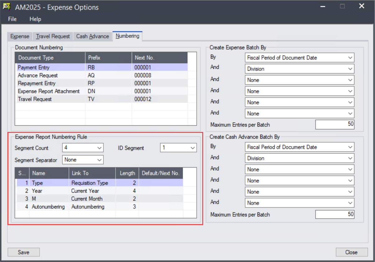
Task: Open the last And dropdown in Create Expense Batch By
Action: coord(300,113)
